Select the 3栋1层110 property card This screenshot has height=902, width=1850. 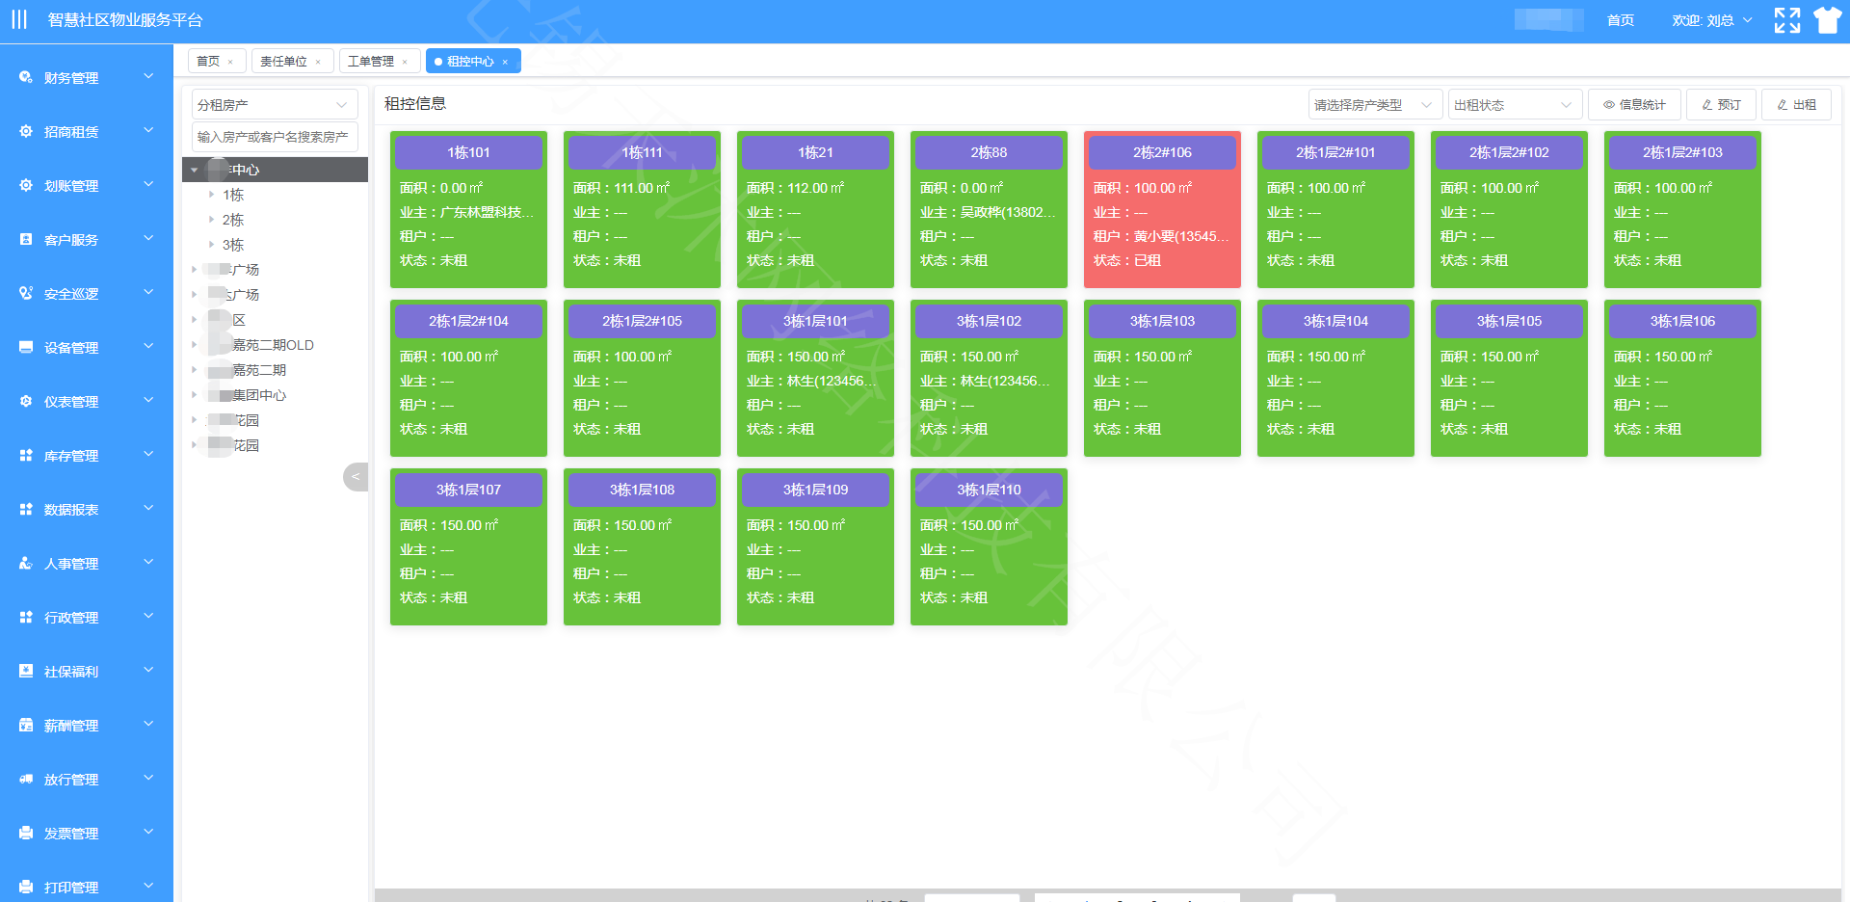[989, 546]
